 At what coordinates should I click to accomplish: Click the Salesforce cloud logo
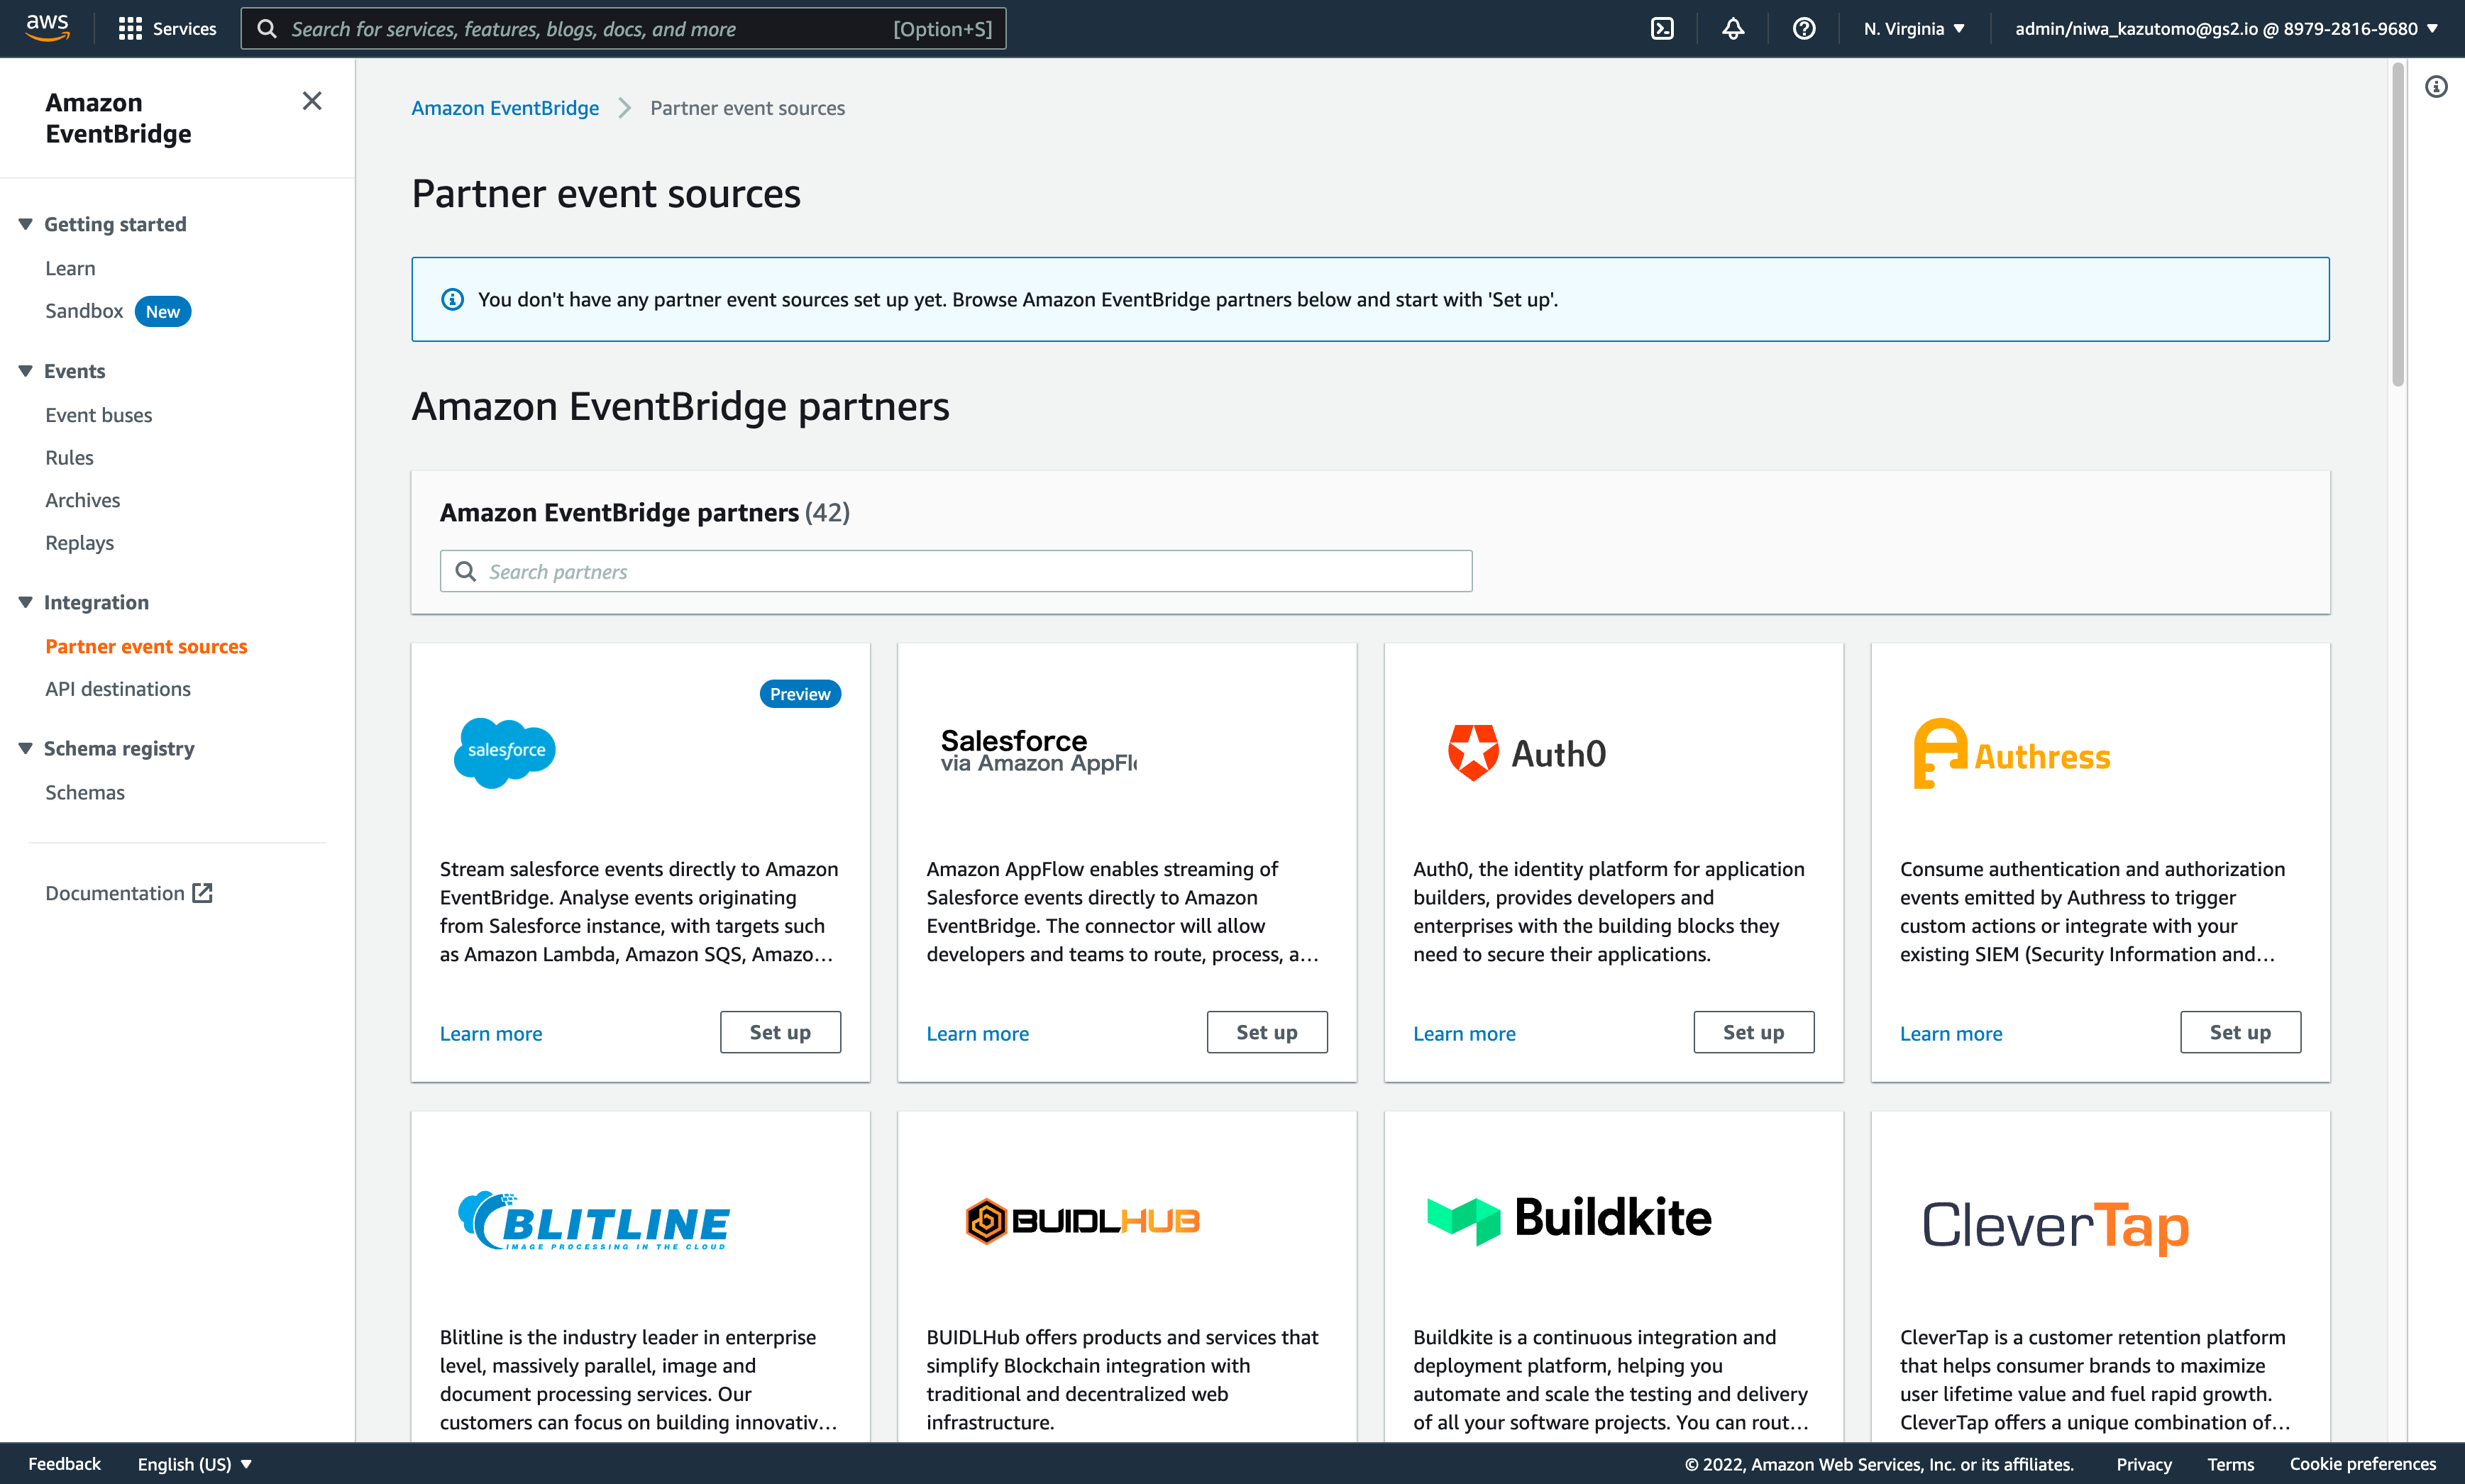pyautogui.click(x=505, y=752)
